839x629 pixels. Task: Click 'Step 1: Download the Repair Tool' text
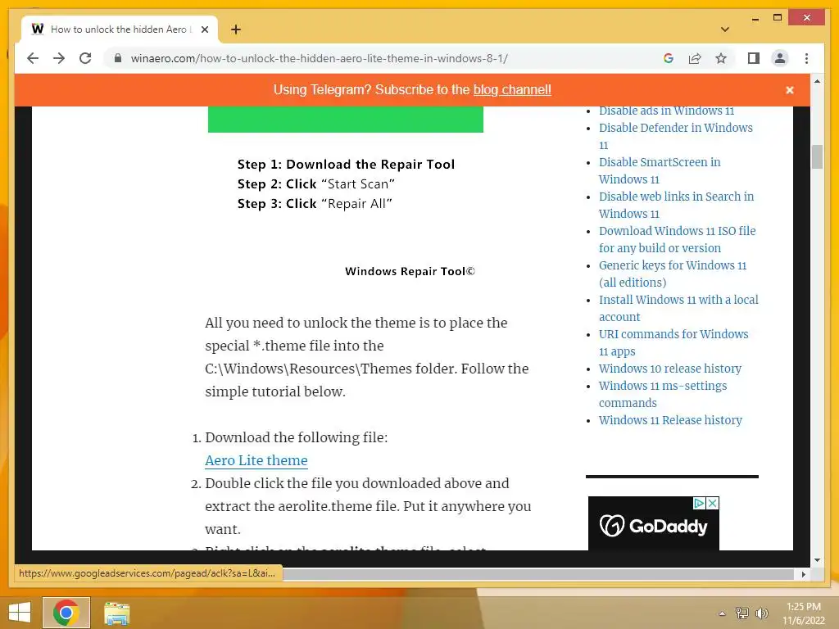click(x=347, y=164)
